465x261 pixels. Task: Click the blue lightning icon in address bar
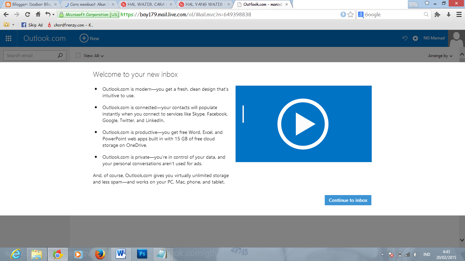point(343,15)
